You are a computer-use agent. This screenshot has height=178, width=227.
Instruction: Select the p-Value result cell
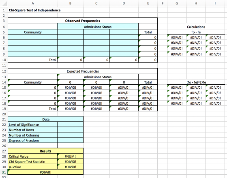(71, 167)
